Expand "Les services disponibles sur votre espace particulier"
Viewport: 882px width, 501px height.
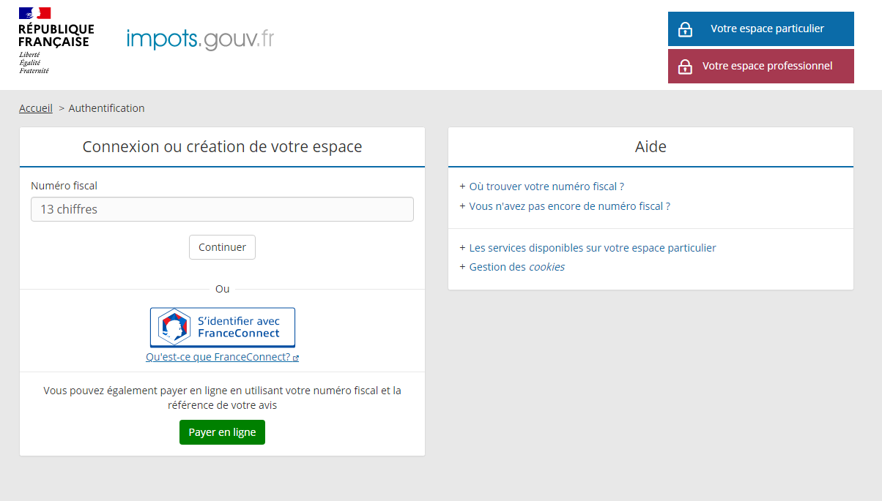pos(593,248)
